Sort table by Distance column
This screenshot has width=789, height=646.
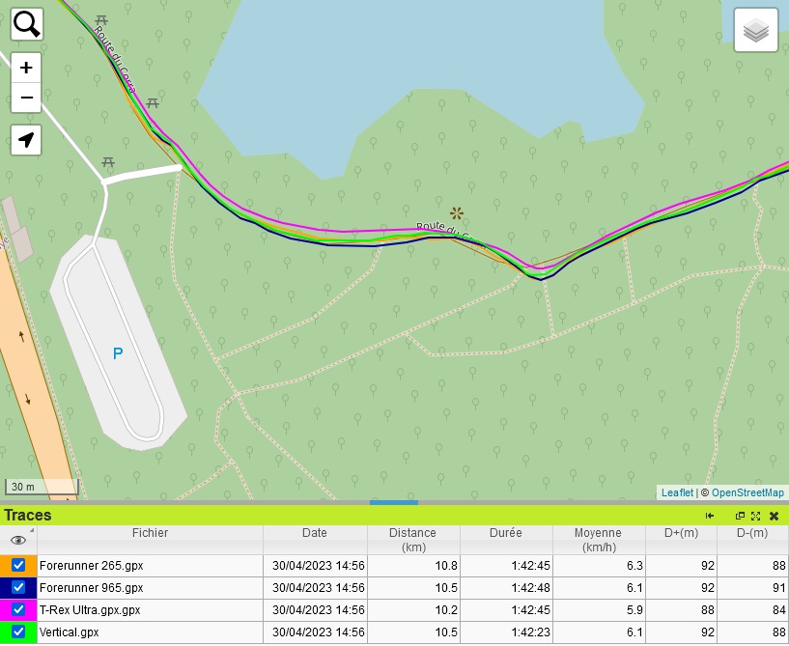pos(412,539)
